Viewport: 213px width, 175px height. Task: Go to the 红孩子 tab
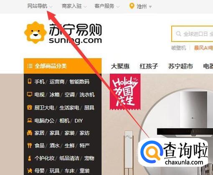(x=149, y=66)
